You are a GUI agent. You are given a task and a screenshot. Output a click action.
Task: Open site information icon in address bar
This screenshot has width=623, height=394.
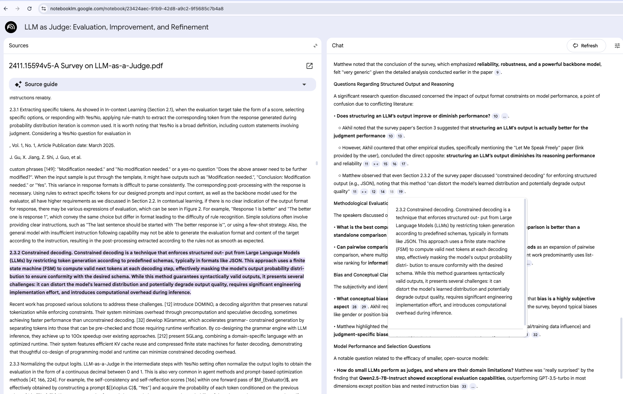(x=43, y=9)
